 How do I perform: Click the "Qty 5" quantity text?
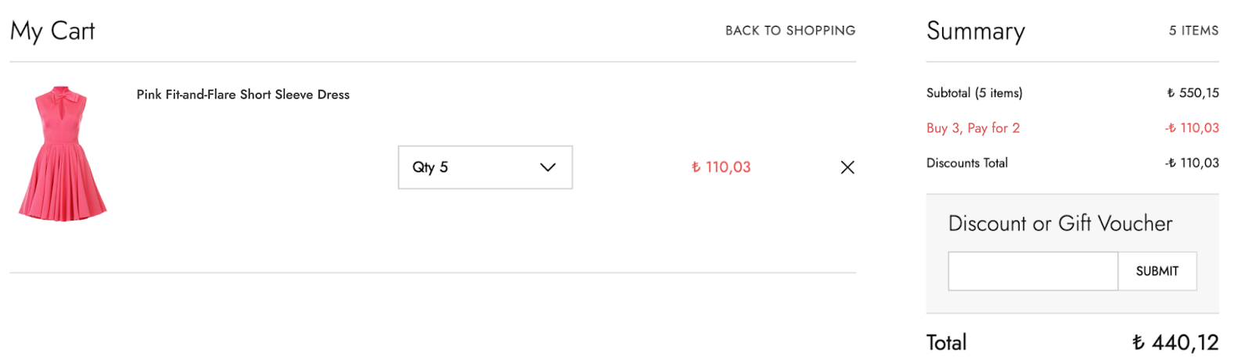tap(430, 167)
